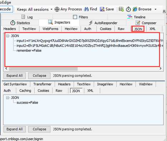Viewport: 167px width, 141px height.
Task: Select the response Headers tab
Action: tap(64, 84)
